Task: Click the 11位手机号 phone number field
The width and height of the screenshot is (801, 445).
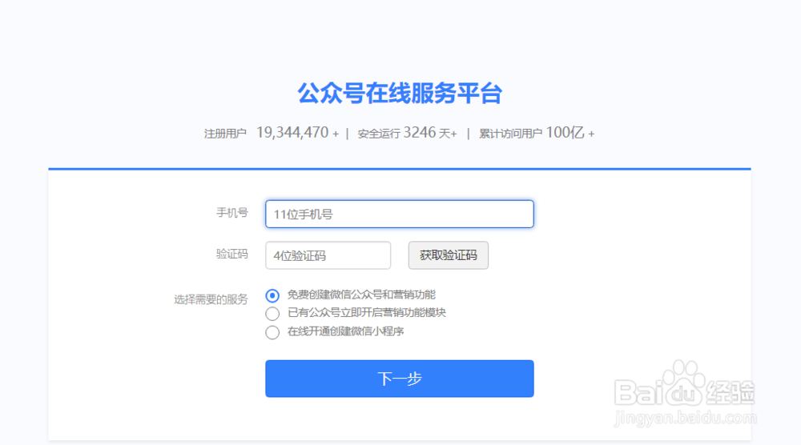Action: point(400,214)
